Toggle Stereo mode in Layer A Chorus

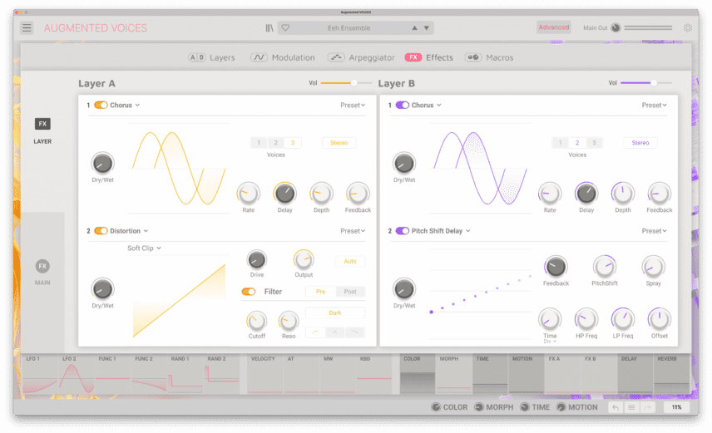coord(339,142)
